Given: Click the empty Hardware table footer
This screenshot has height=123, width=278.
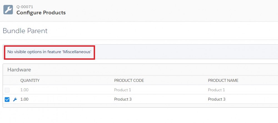Looking at the screenshot, I should coord(140,106).
